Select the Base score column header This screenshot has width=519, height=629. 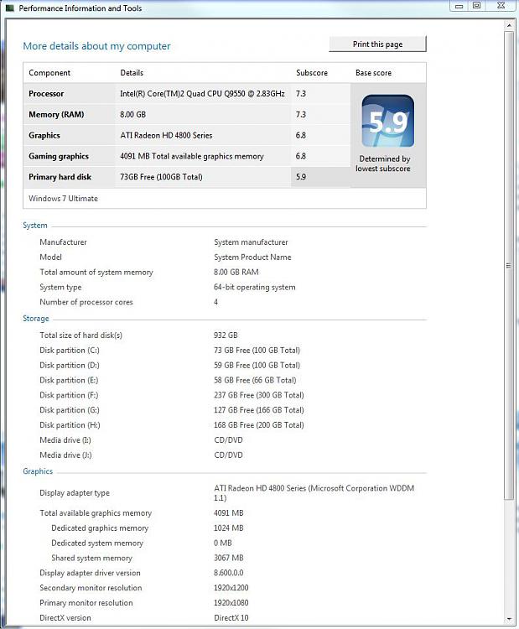click(x=373, y=73)
